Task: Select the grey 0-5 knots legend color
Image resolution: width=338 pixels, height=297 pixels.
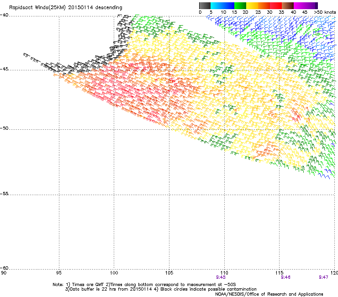Action: click(x=205, y=5)
